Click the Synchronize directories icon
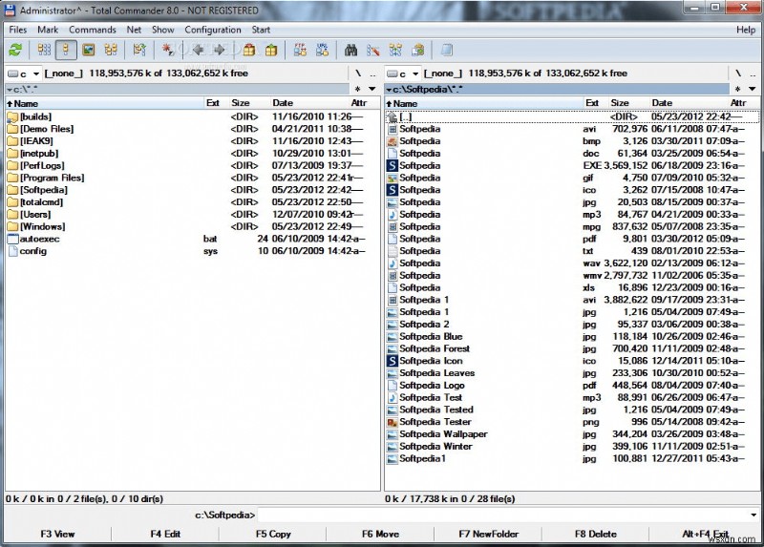 (394, 50)
